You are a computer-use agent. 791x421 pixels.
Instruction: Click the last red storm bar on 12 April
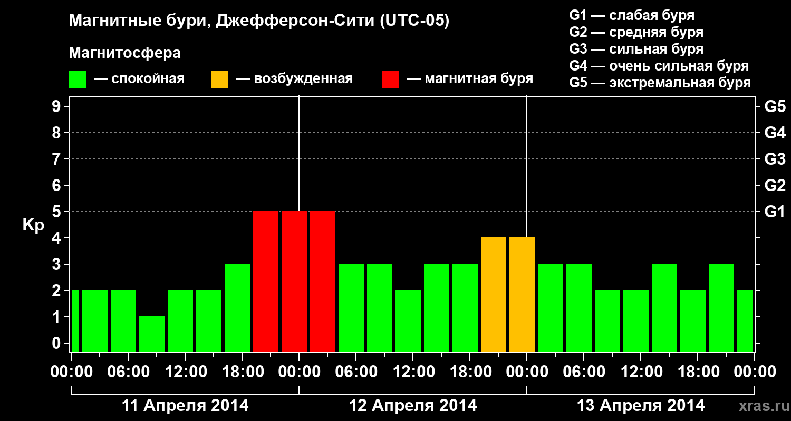[323, 281]
